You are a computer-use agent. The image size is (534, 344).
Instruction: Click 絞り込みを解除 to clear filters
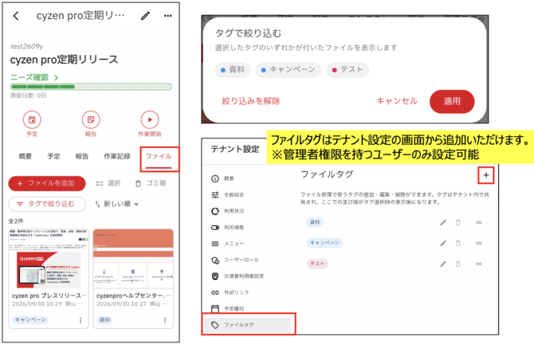pyautogui.click(x=251, y=101)
